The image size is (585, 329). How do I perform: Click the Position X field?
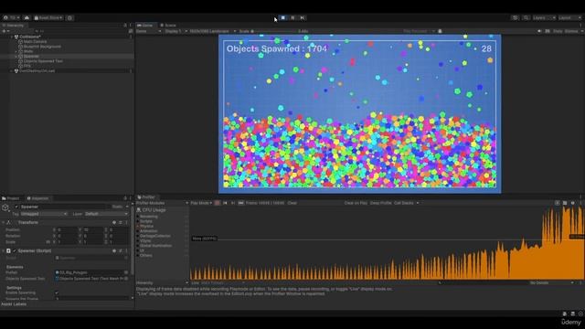(67, 229)
